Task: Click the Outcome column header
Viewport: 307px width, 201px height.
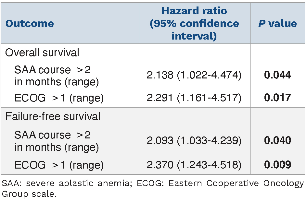Action: tap(30, 24)
